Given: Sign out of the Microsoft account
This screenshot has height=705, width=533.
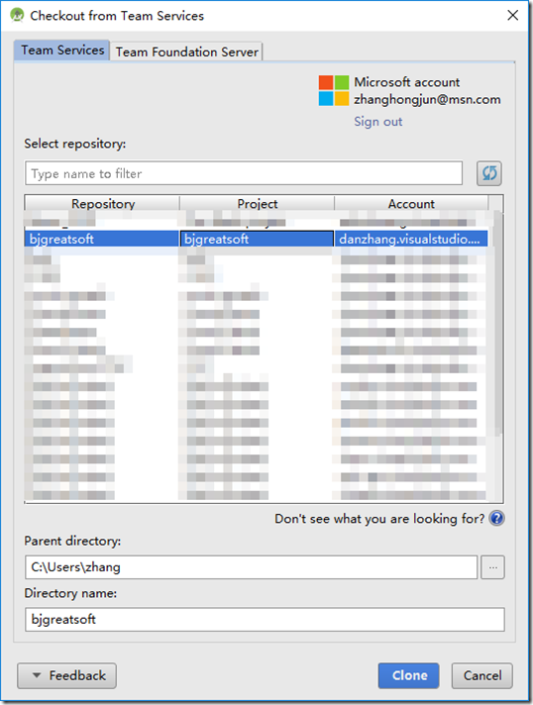Looking at the screenshot, I should click(377, 122).
